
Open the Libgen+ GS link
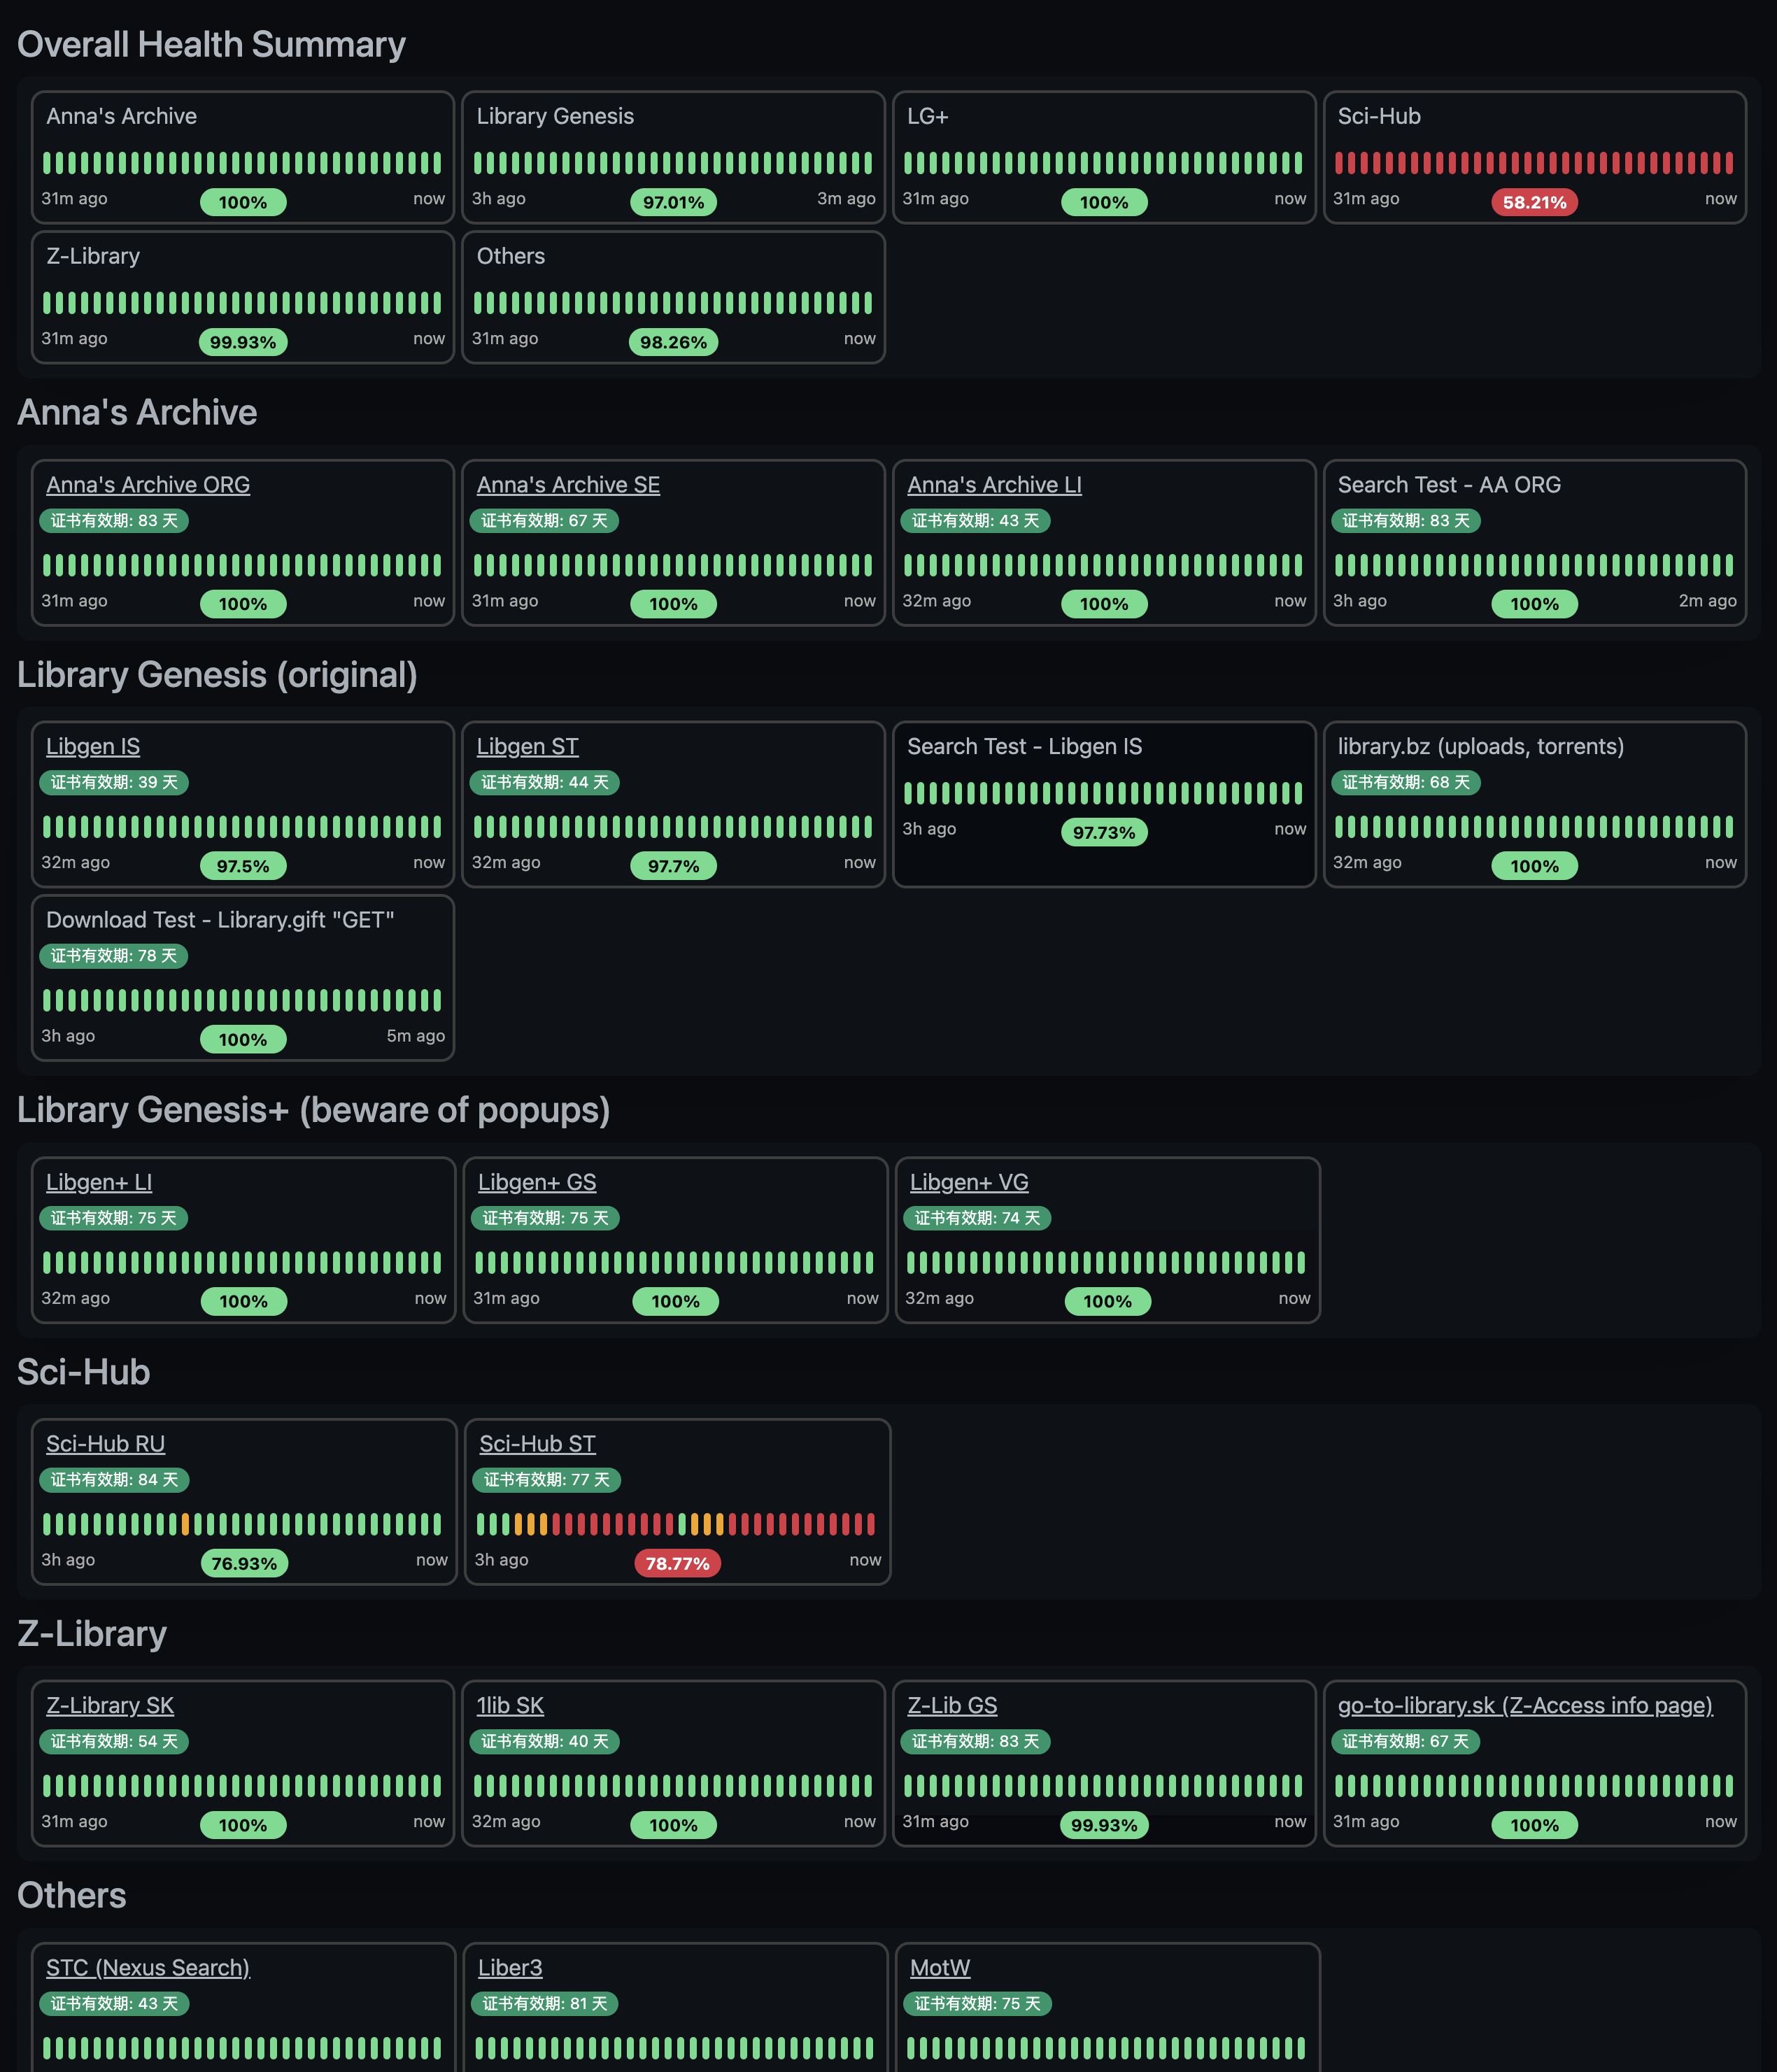[x=537, y=1183]
